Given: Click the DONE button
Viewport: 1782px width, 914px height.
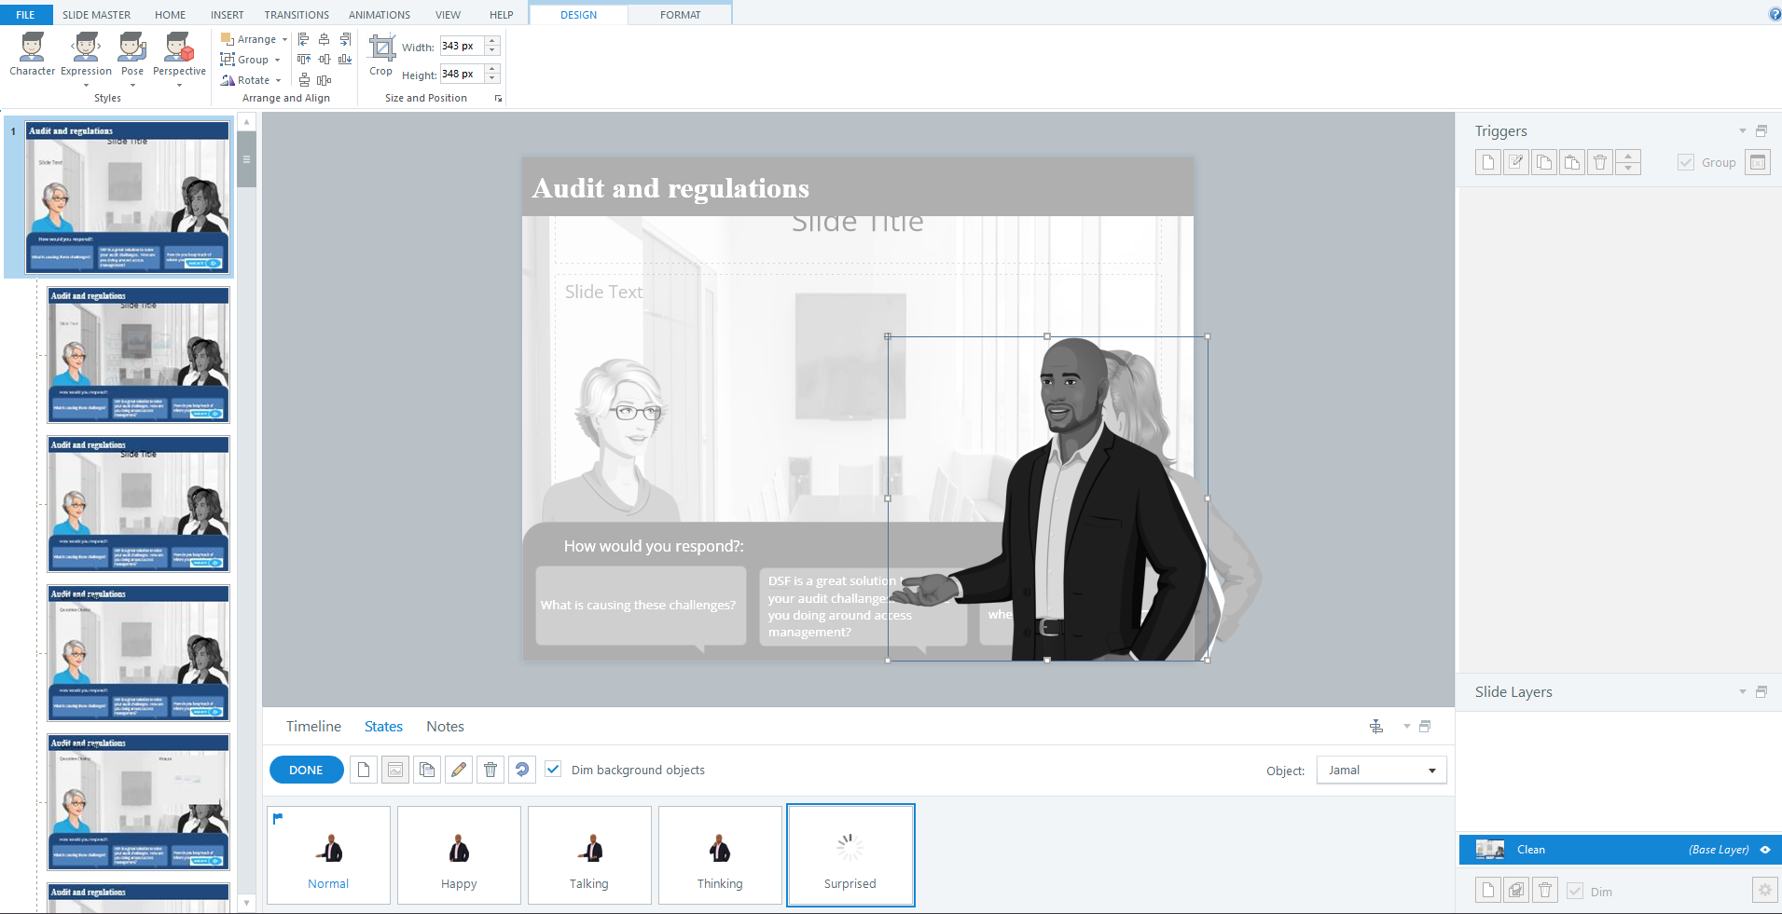Looking at the screenshot, I should [306, 771].
